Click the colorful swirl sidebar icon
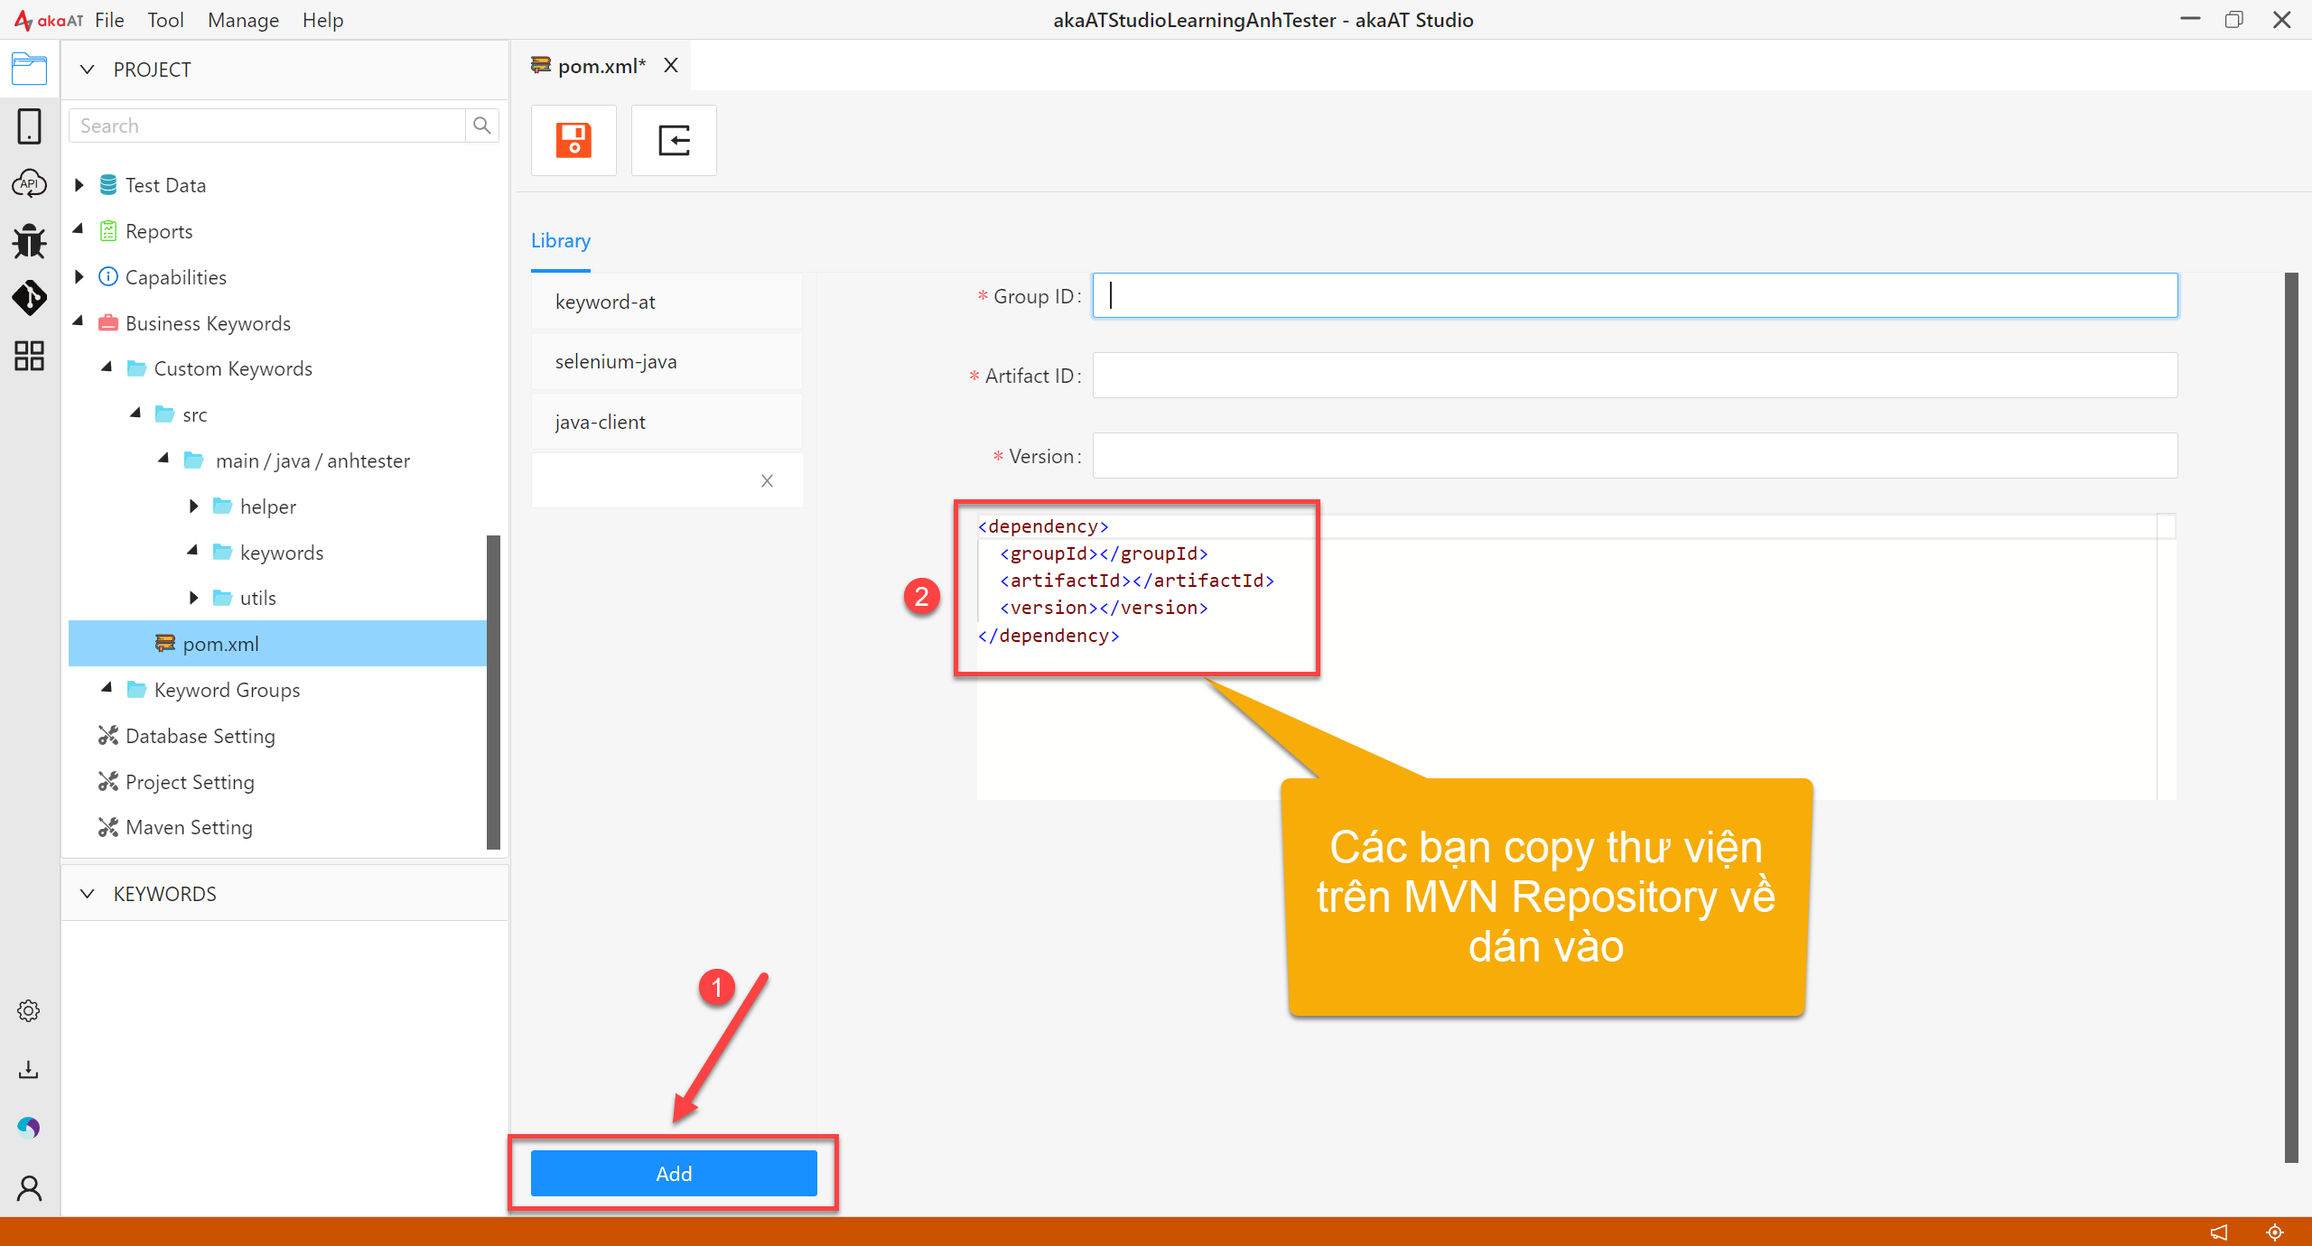Screen dimensions: 2312x1246 click(x=29, y=1128)
